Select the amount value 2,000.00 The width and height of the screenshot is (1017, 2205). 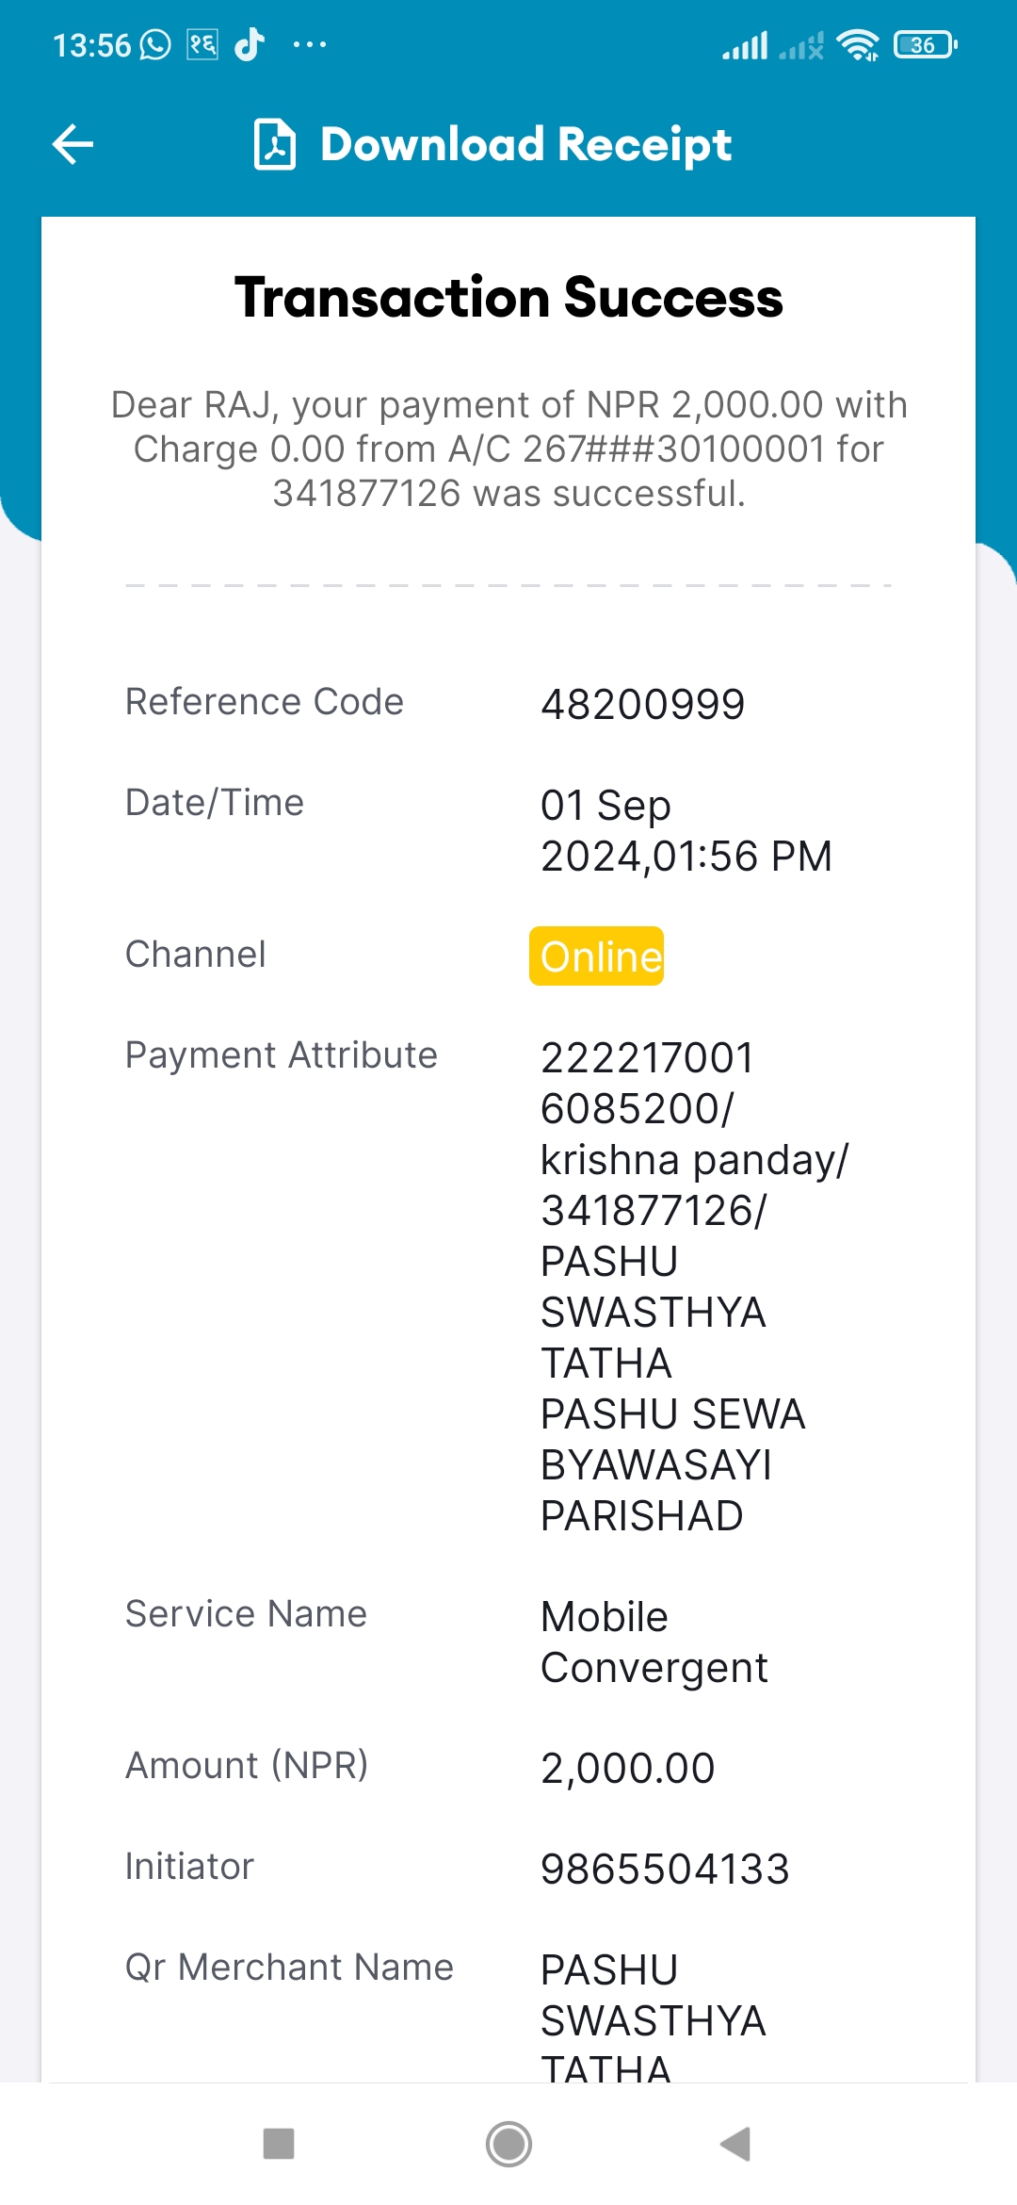[x=628, y=1768]
